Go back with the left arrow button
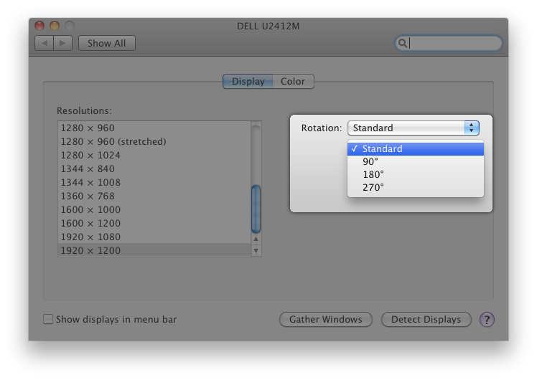The width and height of the screenshot is (537, 380). coord(45,43)
